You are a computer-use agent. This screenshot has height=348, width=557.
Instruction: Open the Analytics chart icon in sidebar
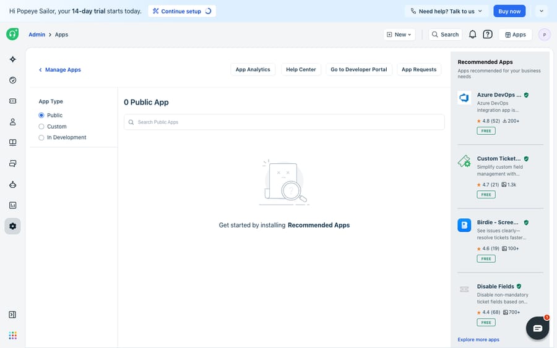13,205
